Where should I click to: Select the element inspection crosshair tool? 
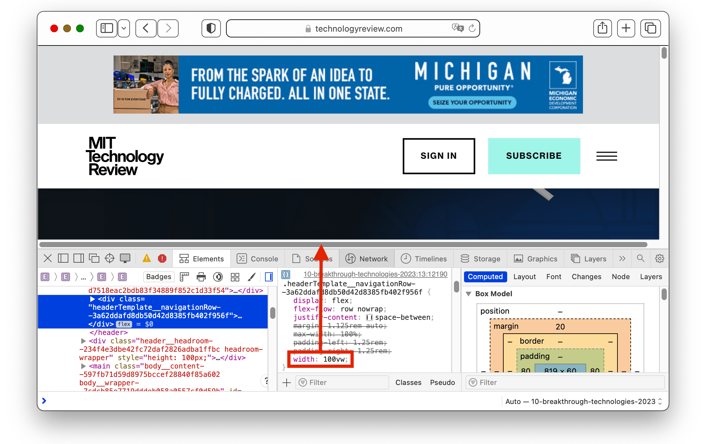[x=109, y=258]
